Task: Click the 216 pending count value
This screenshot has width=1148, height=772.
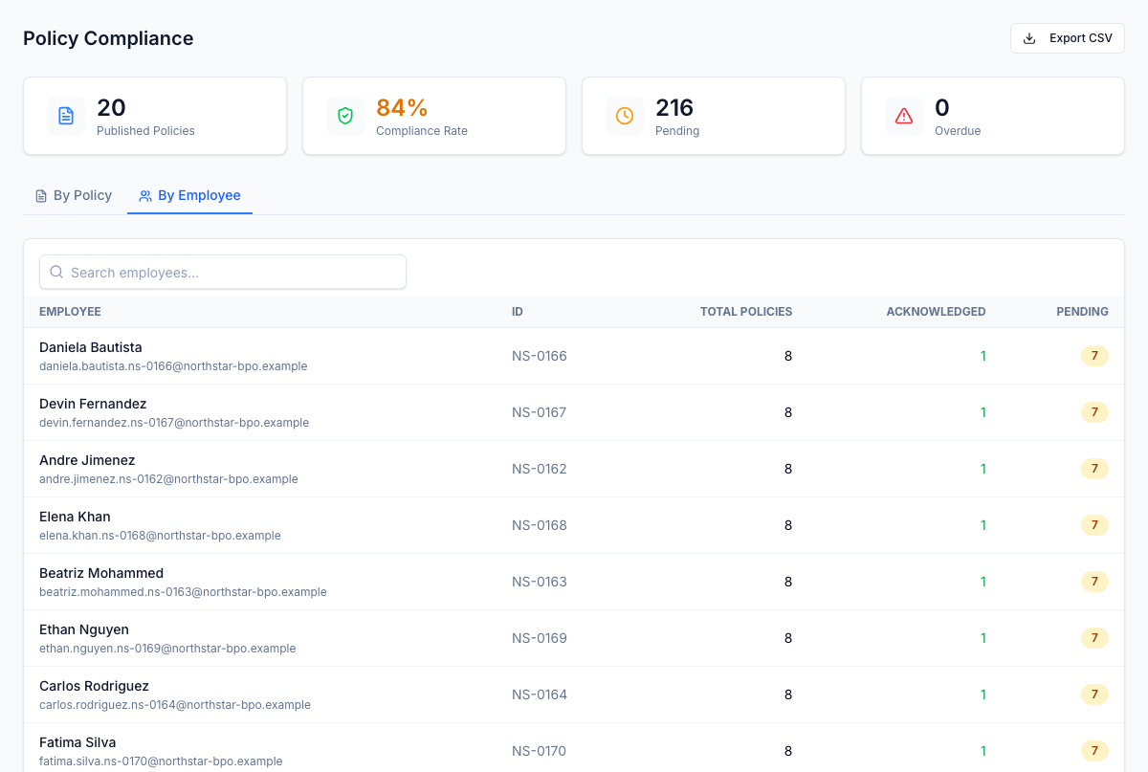Action: (674, 107)
